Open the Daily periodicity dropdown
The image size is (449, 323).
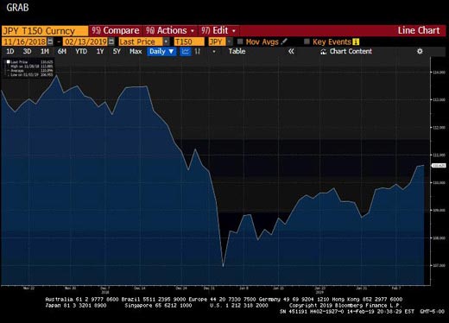[161, 52]
